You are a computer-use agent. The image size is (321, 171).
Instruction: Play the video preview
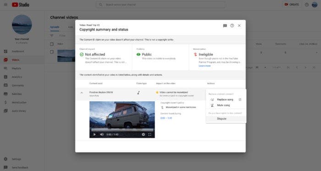94,134
